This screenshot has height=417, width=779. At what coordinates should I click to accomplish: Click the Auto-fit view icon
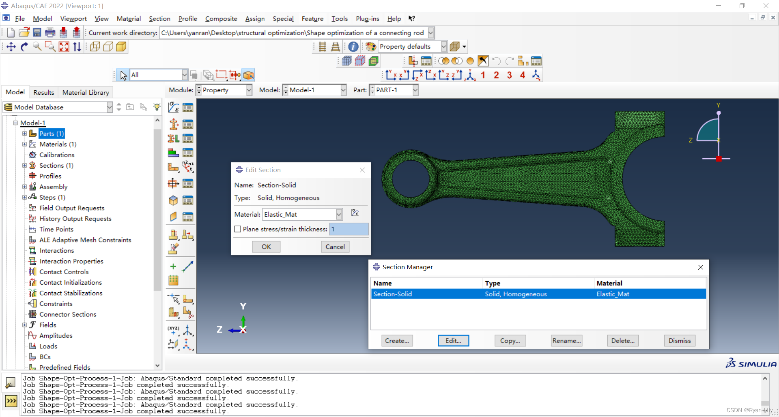coord(64,47)
